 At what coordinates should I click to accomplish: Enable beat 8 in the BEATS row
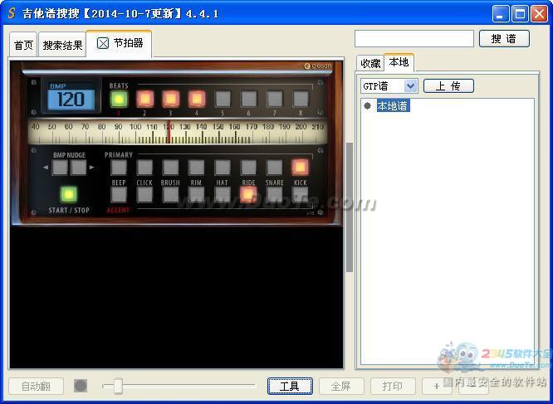pyautogui.click(x=300, y=99)
